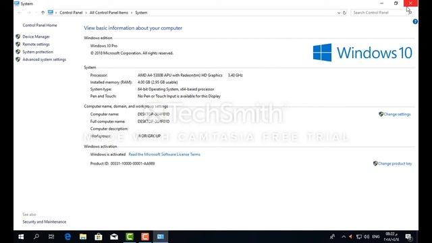Select All Control Panel Items breadcrumb
Image resolution: width=432 pixels, height=243 pixels.
tap(109, 13)
